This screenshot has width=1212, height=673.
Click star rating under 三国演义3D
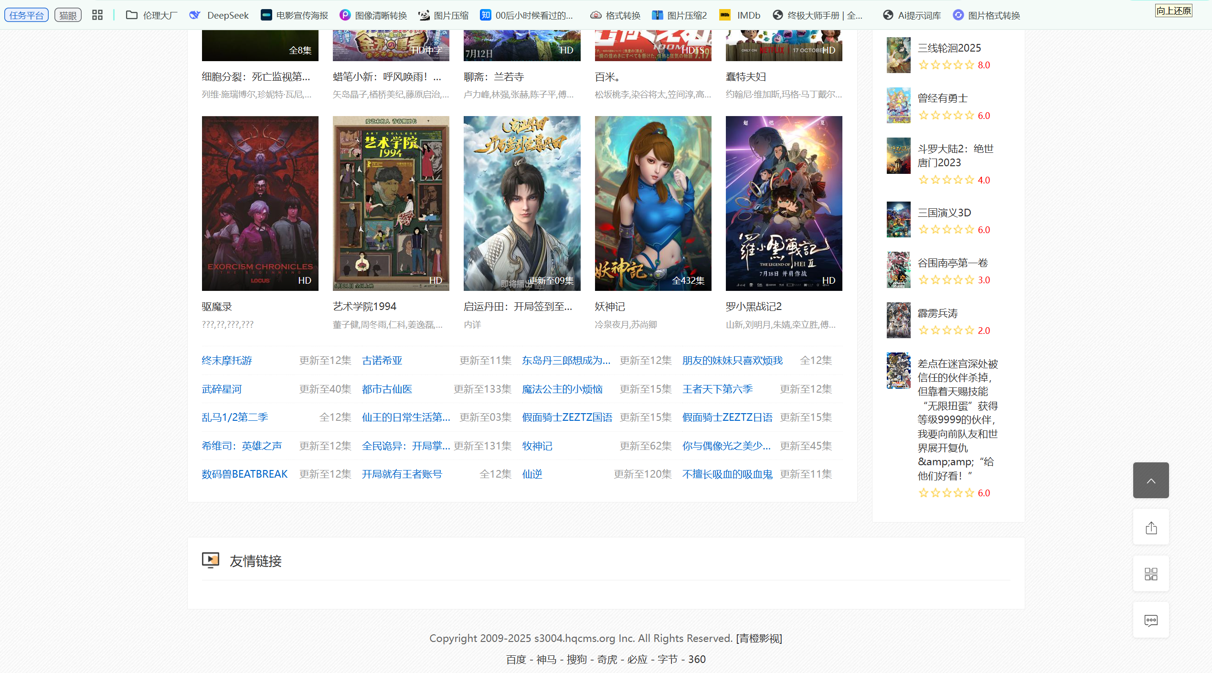[946, 230]
